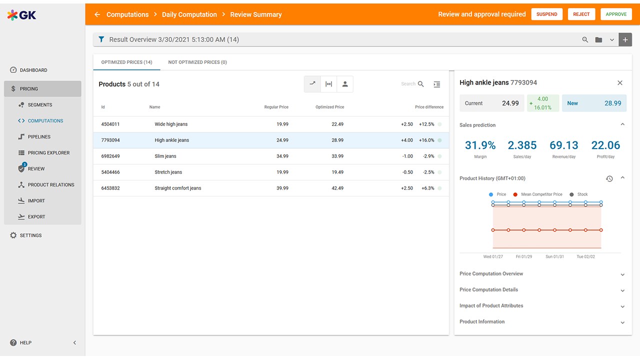
Task: Click the Sales/day value 2.385
Action: point(522,145)
